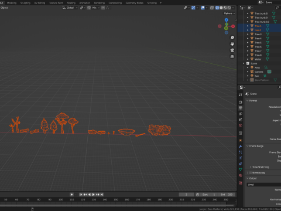Expand the Time Stretching subpanel
Image resolution: width=281 pixels, height=211 pixels.
click(251, 167)
